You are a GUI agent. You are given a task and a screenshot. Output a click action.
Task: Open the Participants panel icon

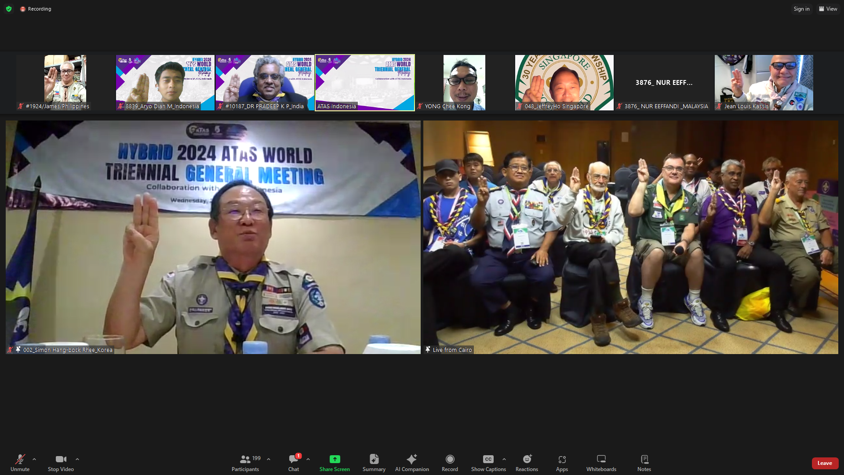(245, 459)
